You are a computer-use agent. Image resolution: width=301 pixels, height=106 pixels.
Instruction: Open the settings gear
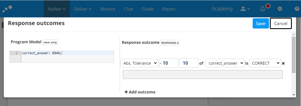point(280,9)
